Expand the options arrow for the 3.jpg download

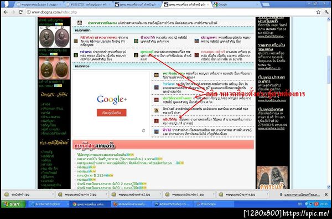click(106, 194)
